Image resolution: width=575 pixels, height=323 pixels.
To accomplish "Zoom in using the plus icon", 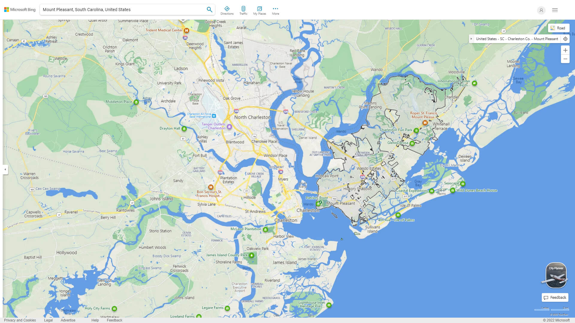I will 565,50.
